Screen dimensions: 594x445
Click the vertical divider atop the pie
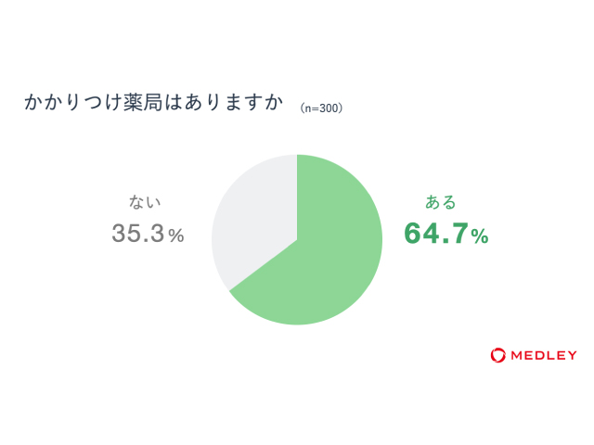click(x=297, y=197)
